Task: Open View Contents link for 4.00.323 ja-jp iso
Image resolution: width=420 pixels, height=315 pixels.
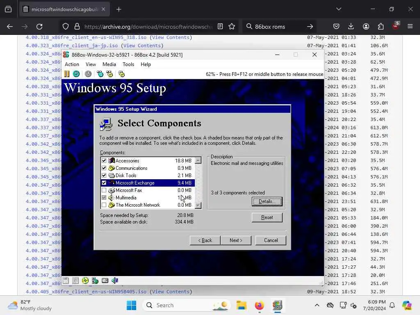Action: [x=142, y=46]
